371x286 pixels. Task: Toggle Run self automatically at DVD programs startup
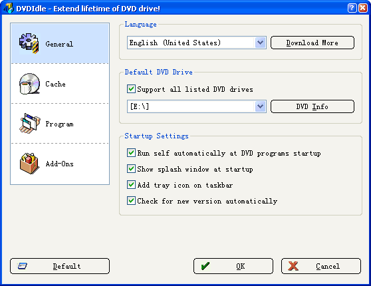click(131, 153)
